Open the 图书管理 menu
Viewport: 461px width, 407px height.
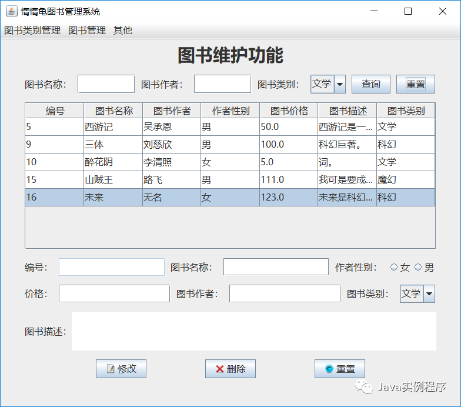coord(87,31)
